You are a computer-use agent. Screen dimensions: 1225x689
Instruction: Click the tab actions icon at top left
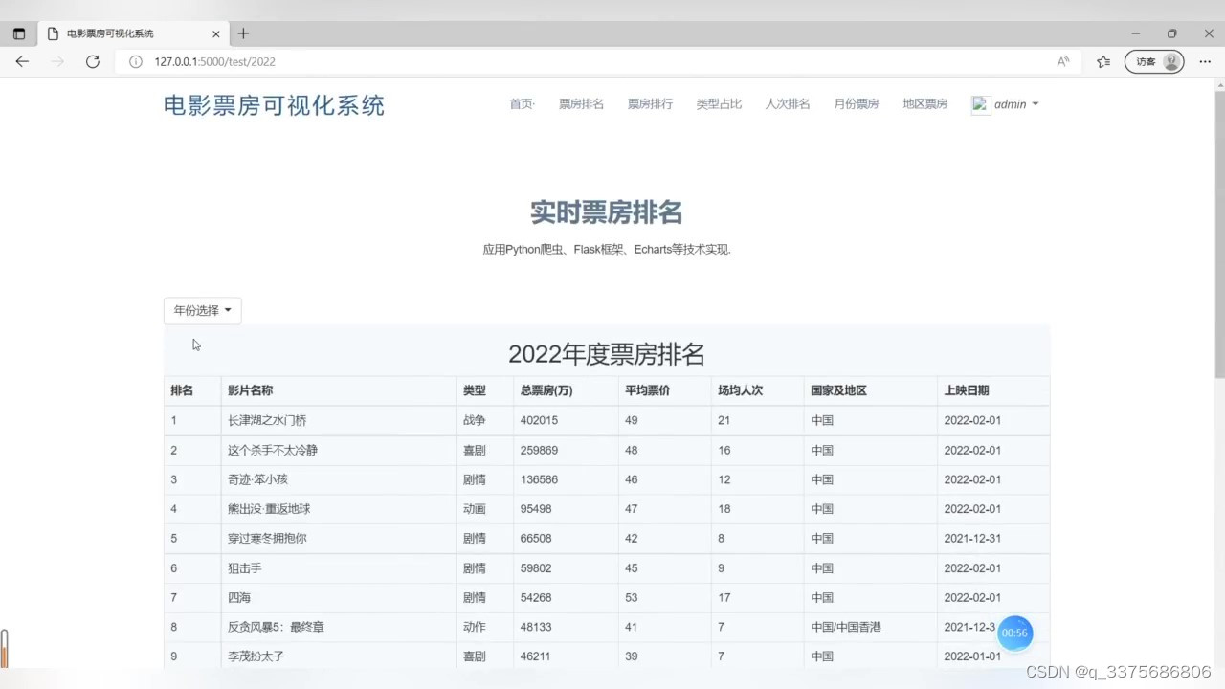pos(18,33)
